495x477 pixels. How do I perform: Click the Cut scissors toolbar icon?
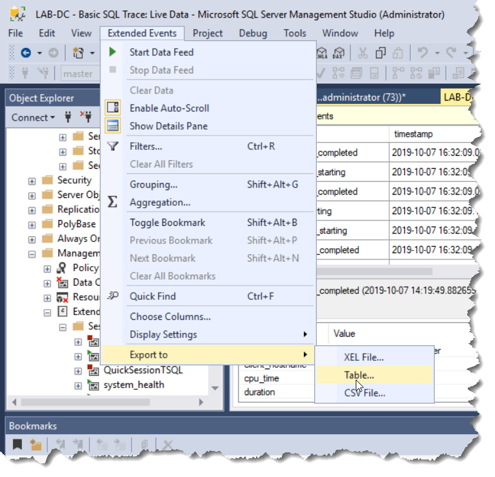click(363, 53)
